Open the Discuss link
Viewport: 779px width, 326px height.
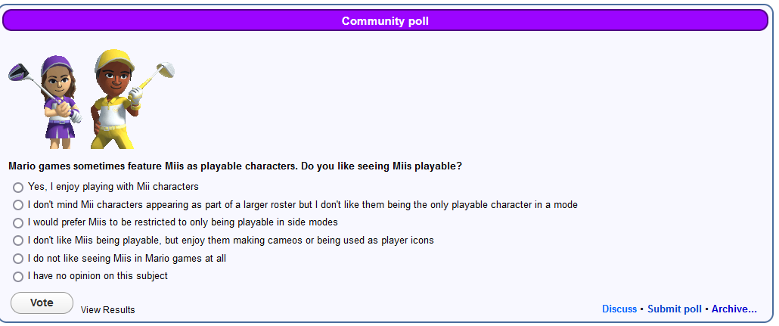(619, 309)
